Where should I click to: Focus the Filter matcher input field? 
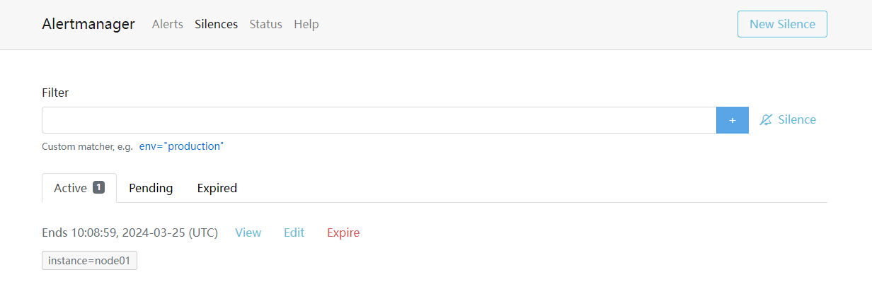coord(379,120)
